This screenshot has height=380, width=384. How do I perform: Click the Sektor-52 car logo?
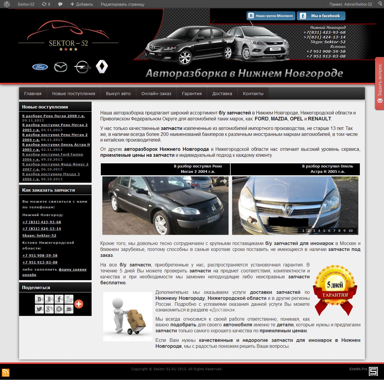68,36
